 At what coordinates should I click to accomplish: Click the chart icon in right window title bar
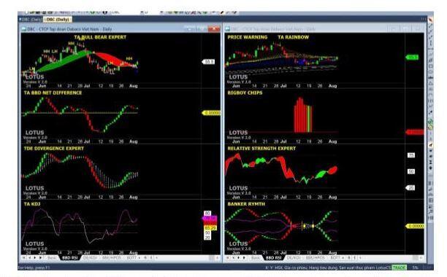[x=227, y=29]
